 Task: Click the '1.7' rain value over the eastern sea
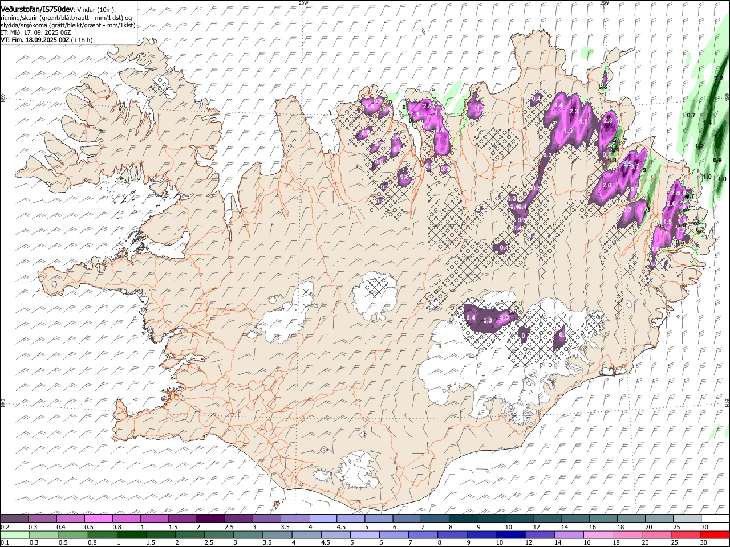click(x=718, y=137)
